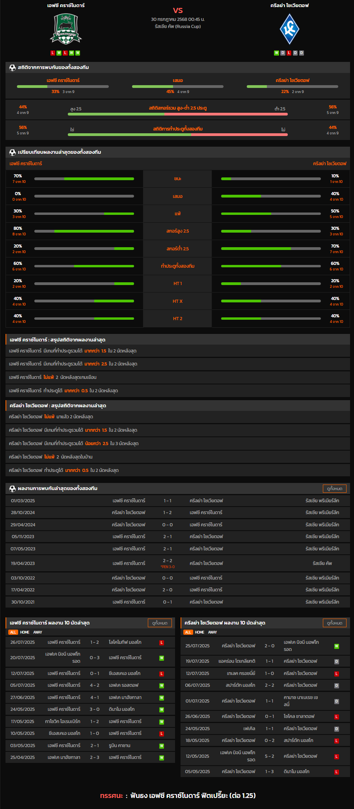354x809 pixels.
Task: Click the 45% draw (เสมอ) head-to-head bar
Action: pyautogui.click(x=178, y=86)
